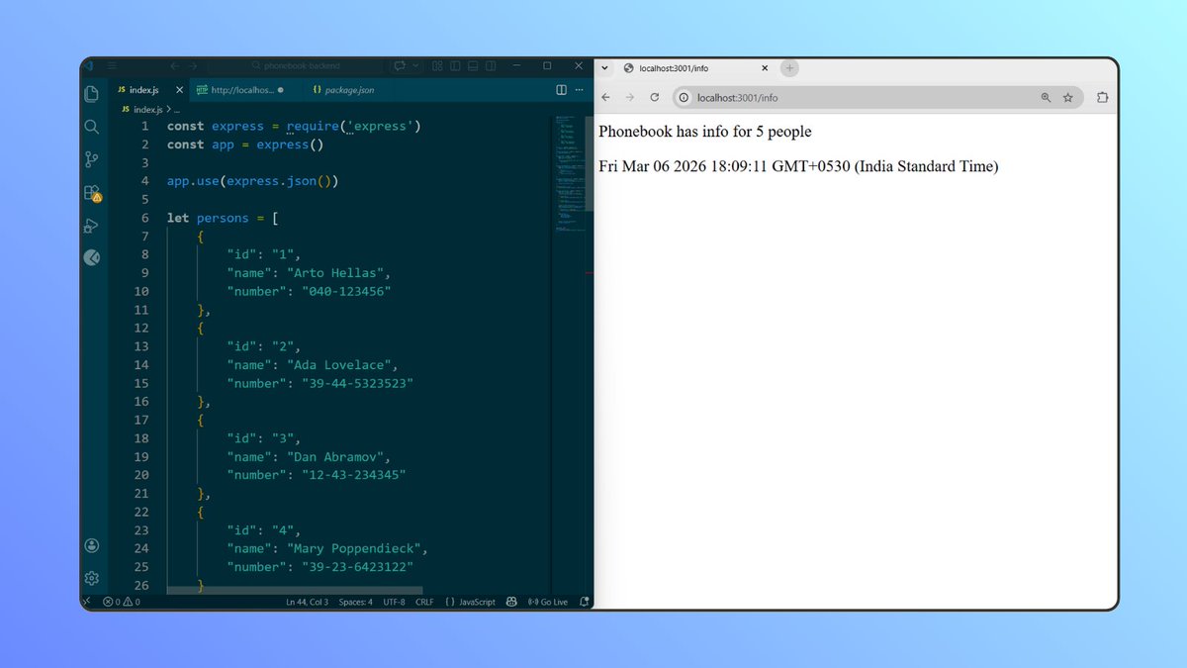Click line number 6 in the gutter
The height and width of the screenshot is (668, 1187).
click(144, 218)
